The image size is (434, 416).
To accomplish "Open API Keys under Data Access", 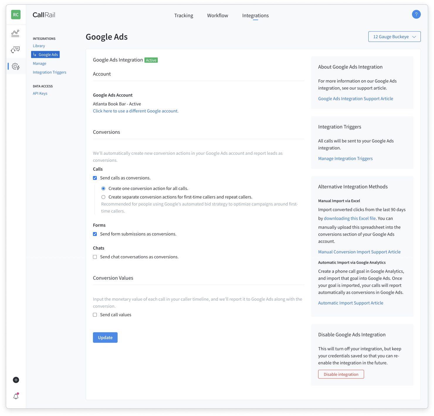I will pyautogui.click(x=40, y=93).
